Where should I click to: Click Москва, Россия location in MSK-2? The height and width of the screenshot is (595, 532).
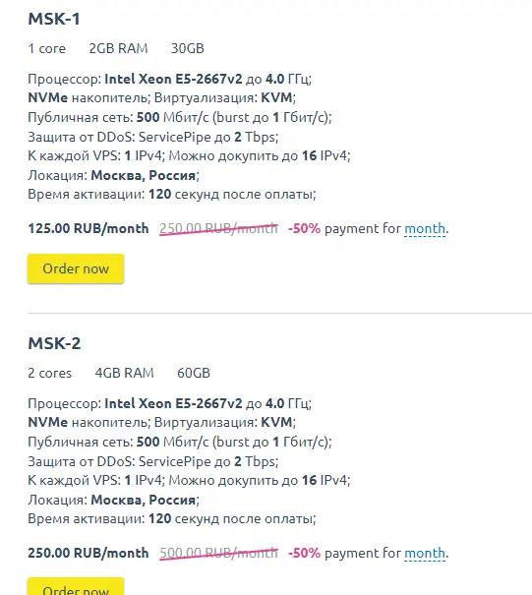tap(143, 500)
